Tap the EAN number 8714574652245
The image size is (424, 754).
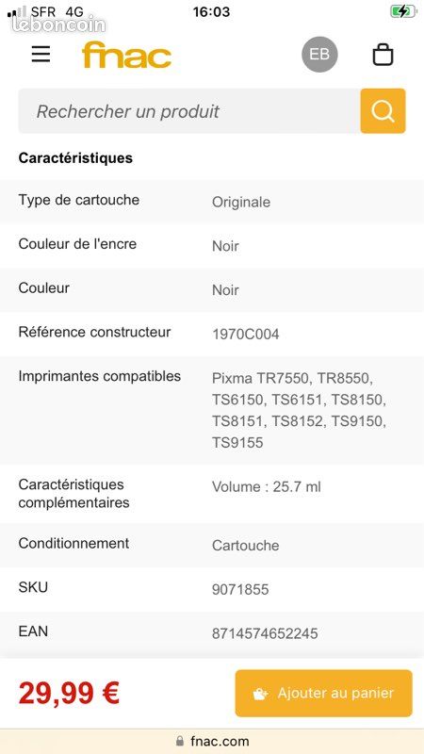point(265,633)
